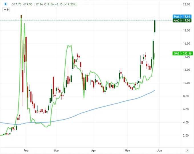Click the latest tall green candle near 19.56
The height and width of the screenshot is (154, 194).
[x=155, y=26]
